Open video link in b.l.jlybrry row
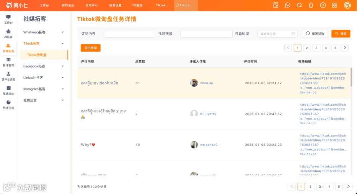The width and height of the screenshot is (357, 194). click(323, 114)
